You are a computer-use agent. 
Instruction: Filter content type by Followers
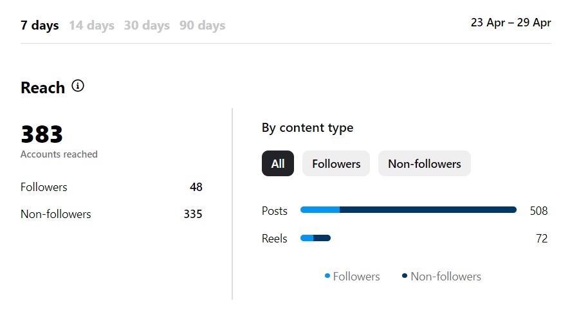click(336, 163)
